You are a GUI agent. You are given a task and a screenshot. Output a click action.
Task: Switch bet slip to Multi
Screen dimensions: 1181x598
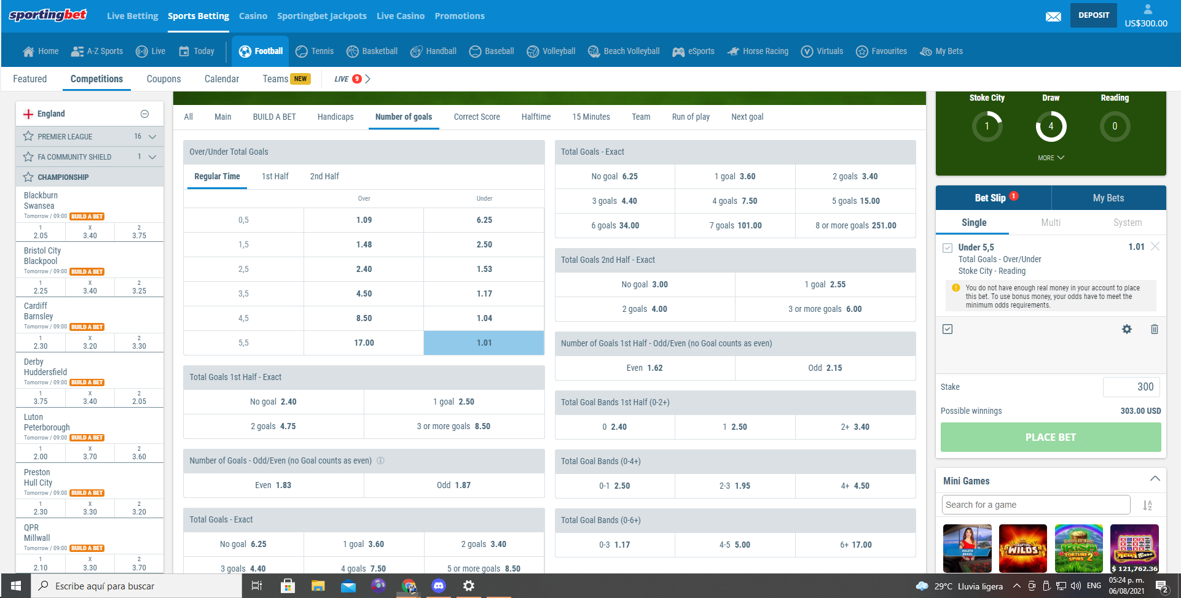pos(1051,222)
